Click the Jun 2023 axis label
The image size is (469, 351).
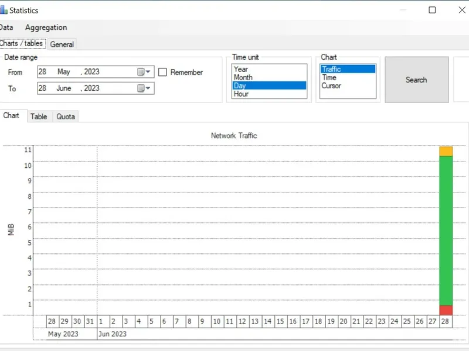pyautogui.click(x=113, y=334)
